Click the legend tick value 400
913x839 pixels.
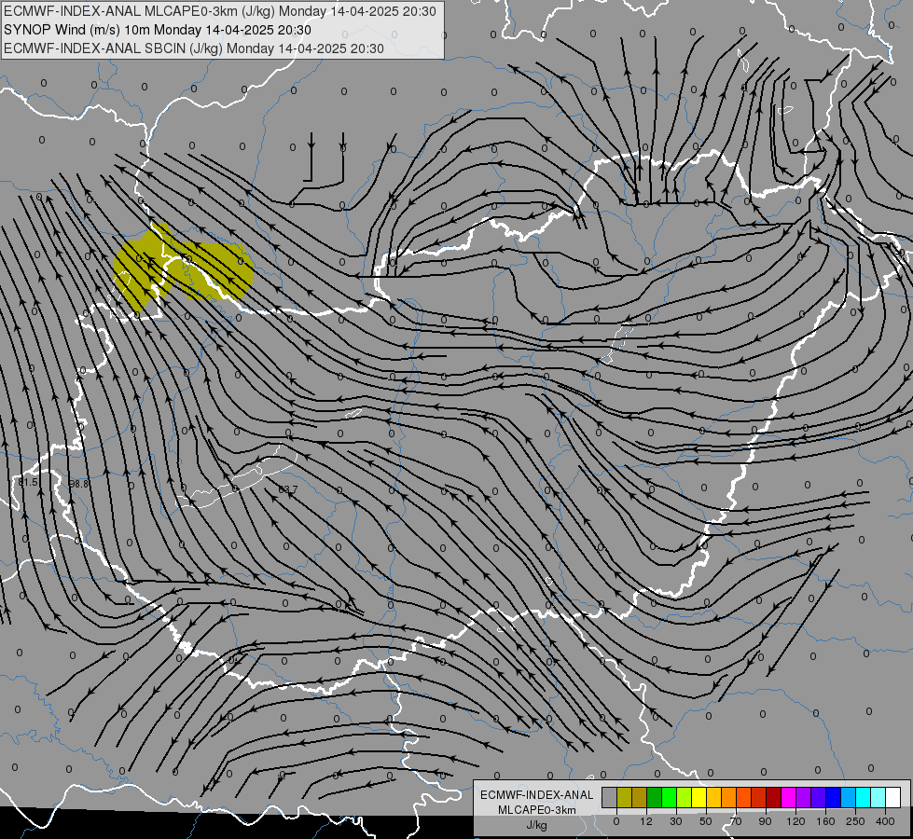click(x=885, y=821)
